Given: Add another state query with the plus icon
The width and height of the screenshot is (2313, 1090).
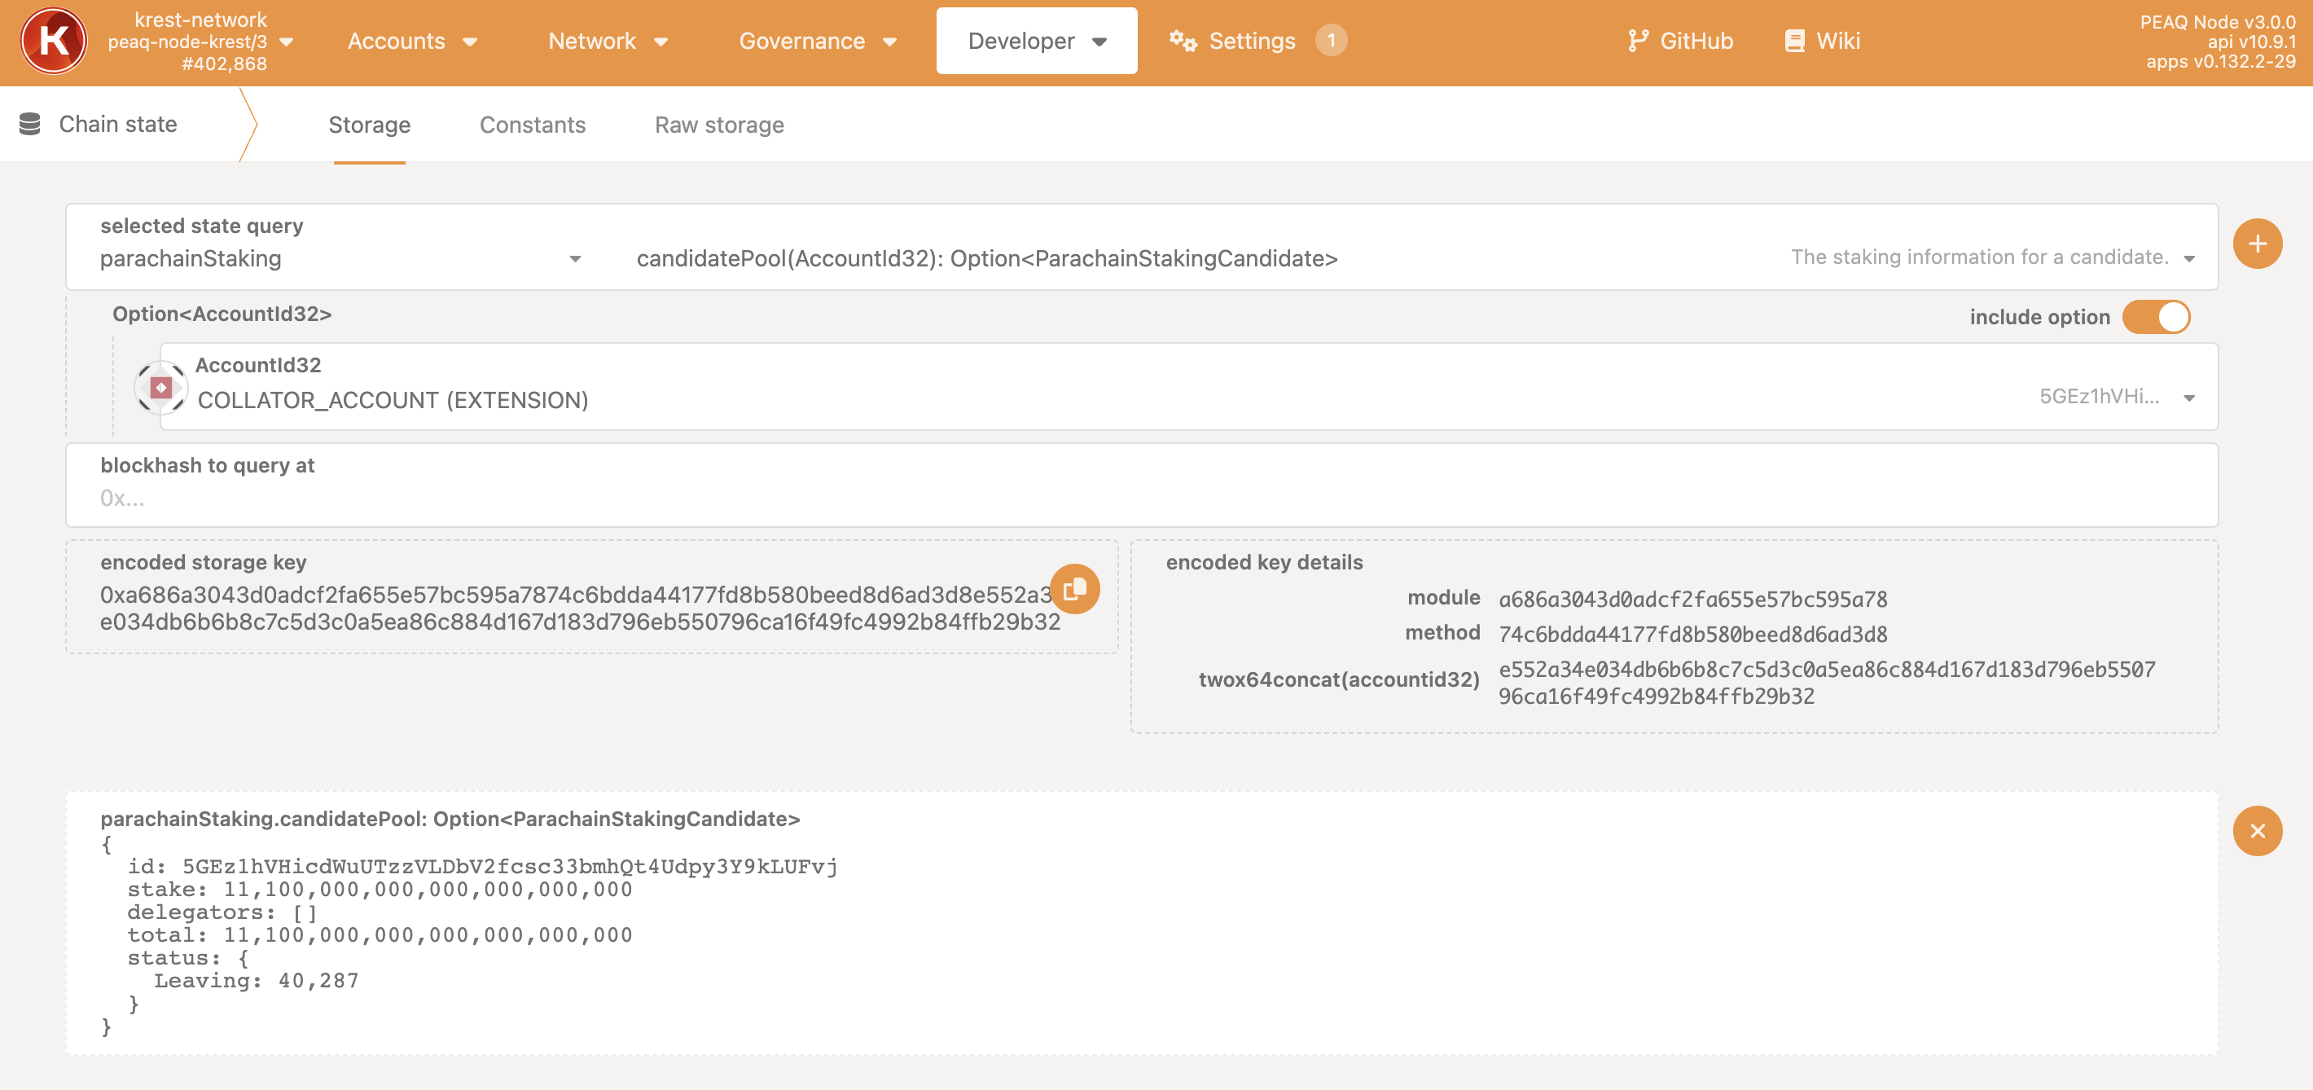Looking at the screenshot, I should [x=2257, y=244].
